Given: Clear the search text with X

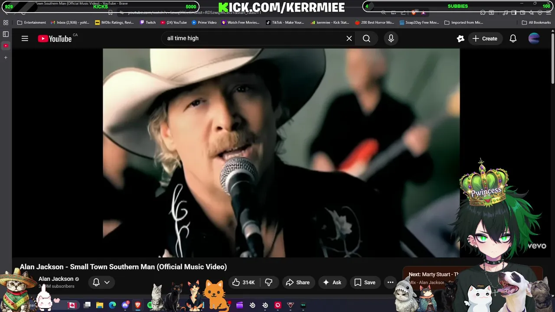Looking at the screenshot, I should coord(349,39).
